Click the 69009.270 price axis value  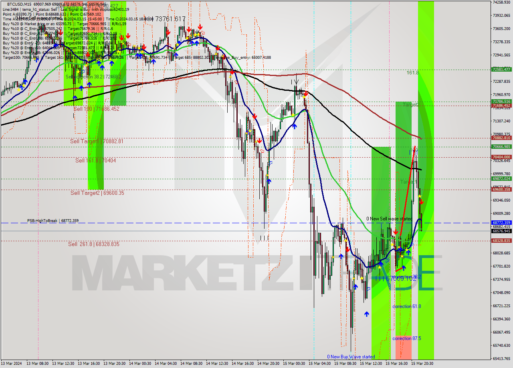501,213
